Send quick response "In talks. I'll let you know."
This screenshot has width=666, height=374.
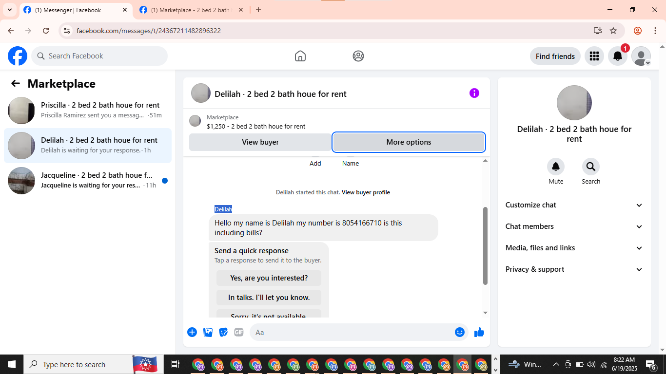269,298
